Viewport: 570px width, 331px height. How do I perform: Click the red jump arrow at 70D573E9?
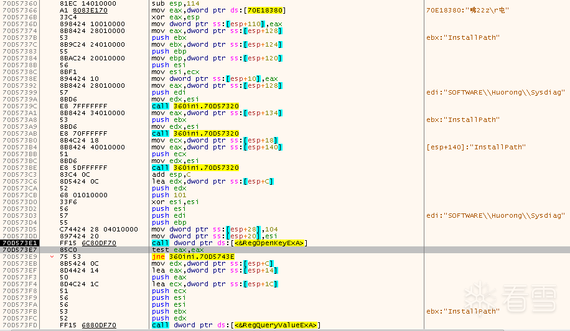pos(52,257)
